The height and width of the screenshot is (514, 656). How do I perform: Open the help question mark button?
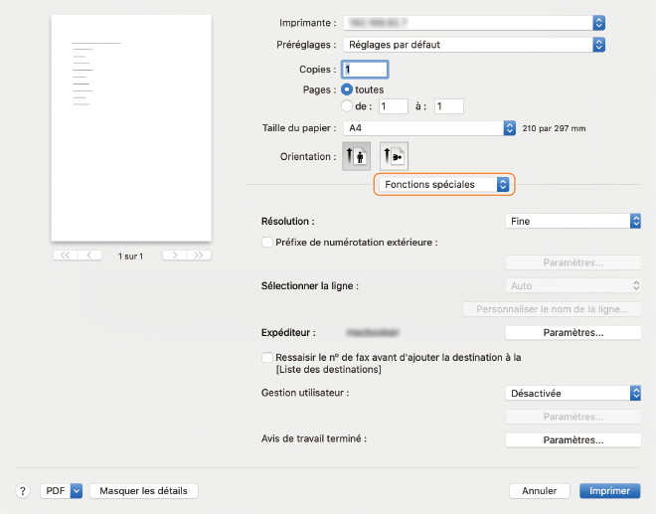[22, 491]
